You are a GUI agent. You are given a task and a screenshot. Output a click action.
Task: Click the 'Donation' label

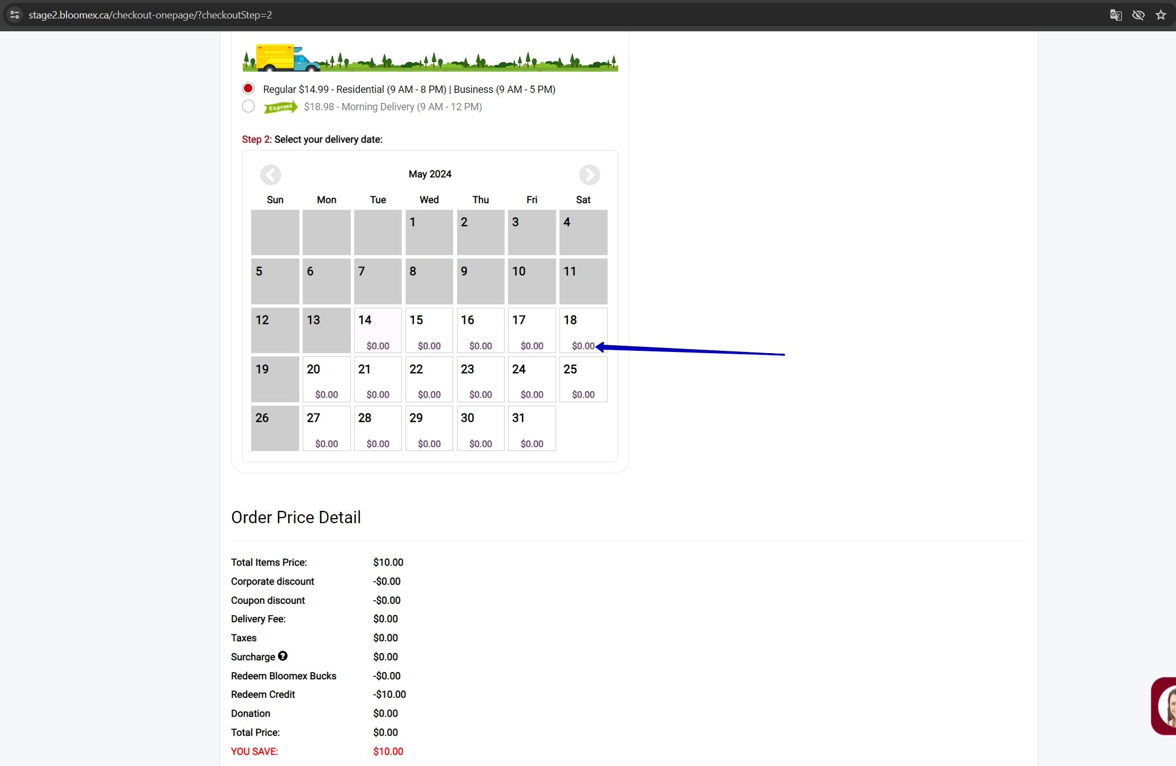pyautogui.click(x=251, y=713)
